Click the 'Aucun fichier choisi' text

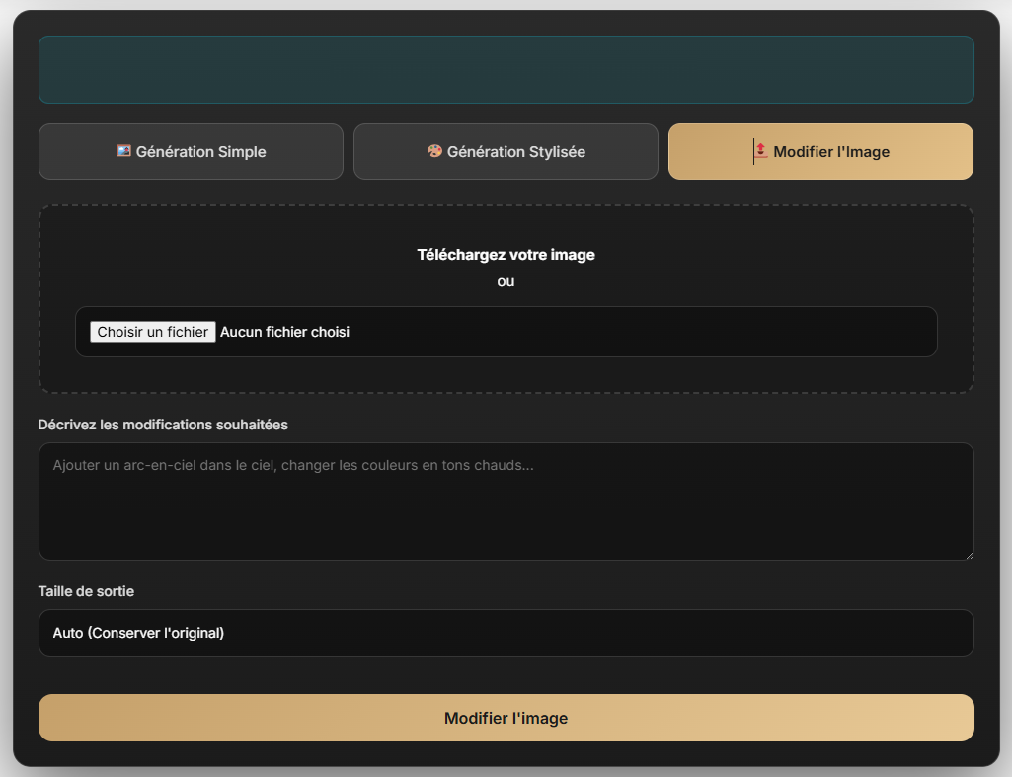pos(284,332)
